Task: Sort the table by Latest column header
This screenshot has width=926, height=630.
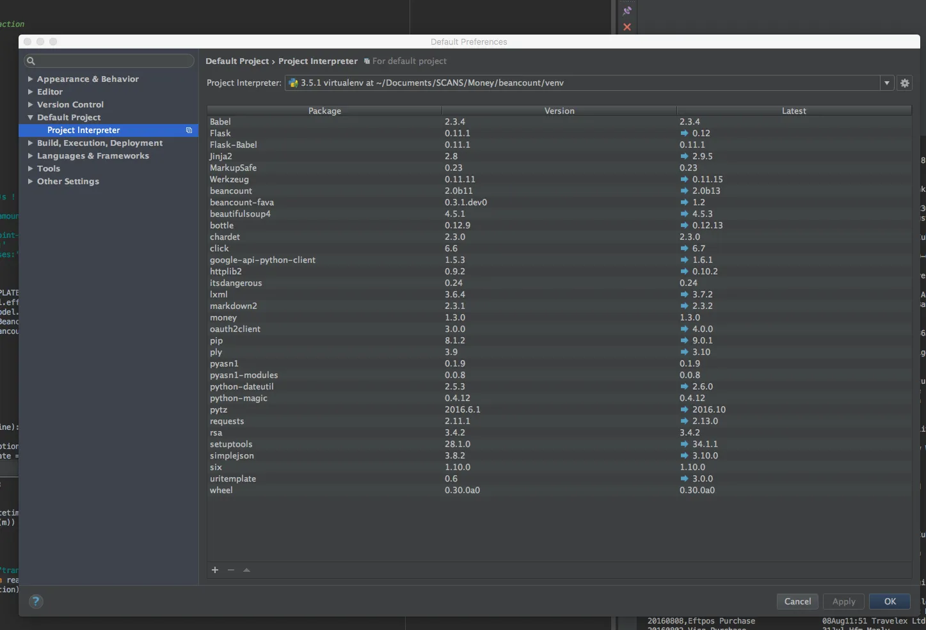Action: coord(794,111)
